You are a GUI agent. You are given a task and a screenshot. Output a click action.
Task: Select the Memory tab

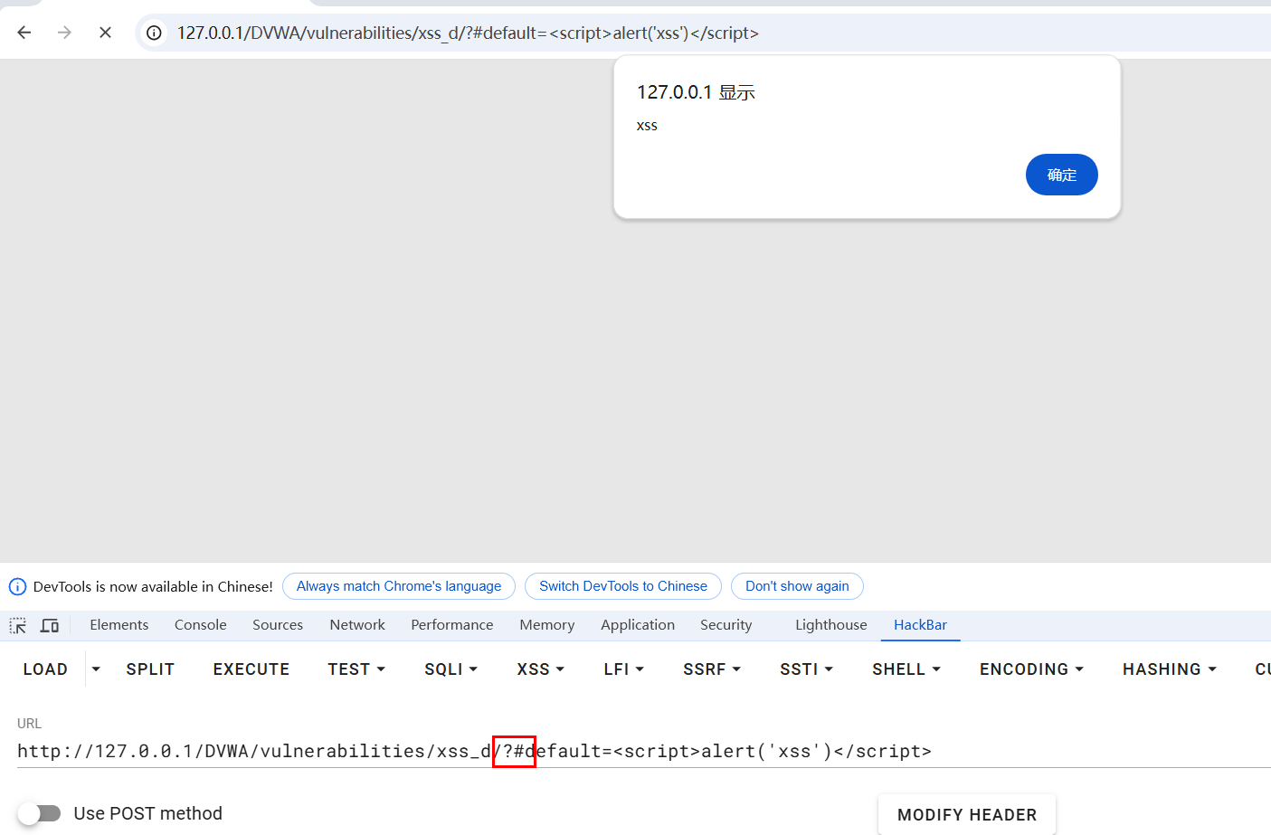[x=547, y=625]
